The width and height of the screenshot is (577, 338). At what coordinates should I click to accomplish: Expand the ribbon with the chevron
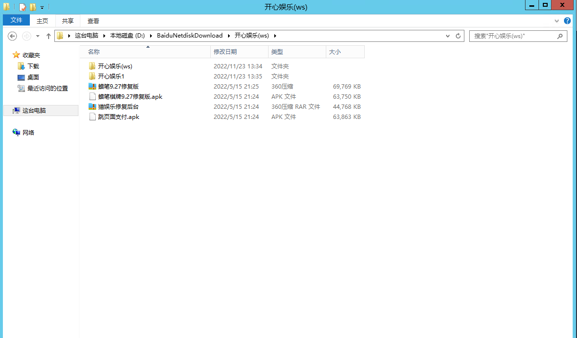(x=557, y=21)
